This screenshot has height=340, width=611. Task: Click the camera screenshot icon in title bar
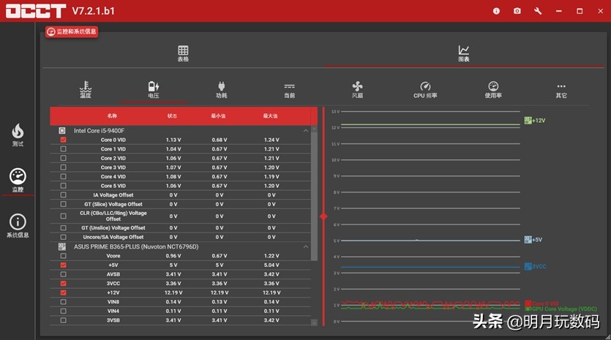point(517,11)
